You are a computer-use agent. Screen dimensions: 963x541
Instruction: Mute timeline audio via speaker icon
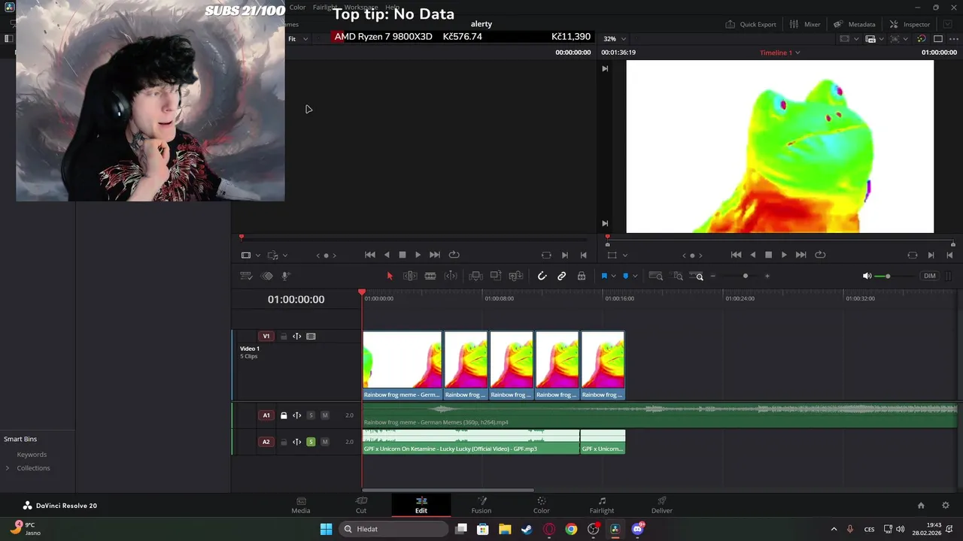[x=867, y=277]
